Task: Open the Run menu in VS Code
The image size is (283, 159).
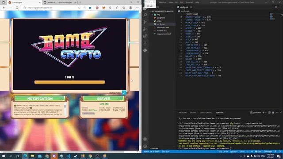Action: (181, 2)
